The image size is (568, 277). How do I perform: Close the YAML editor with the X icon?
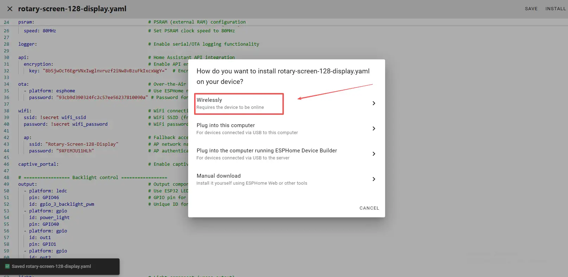tap(10, 9)
